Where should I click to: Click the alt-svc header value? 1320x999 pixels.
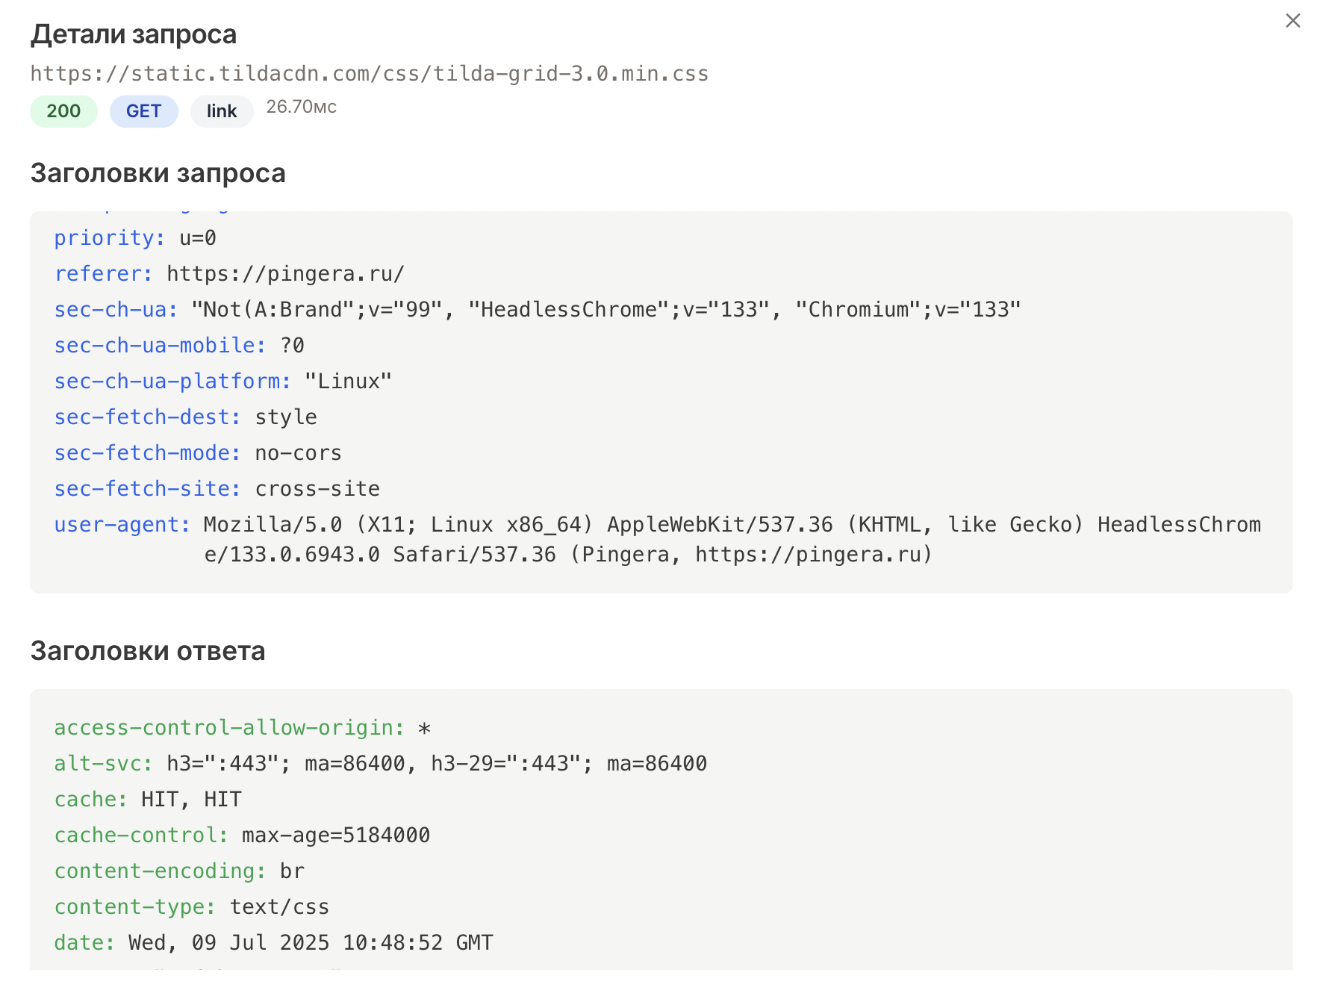437,764
